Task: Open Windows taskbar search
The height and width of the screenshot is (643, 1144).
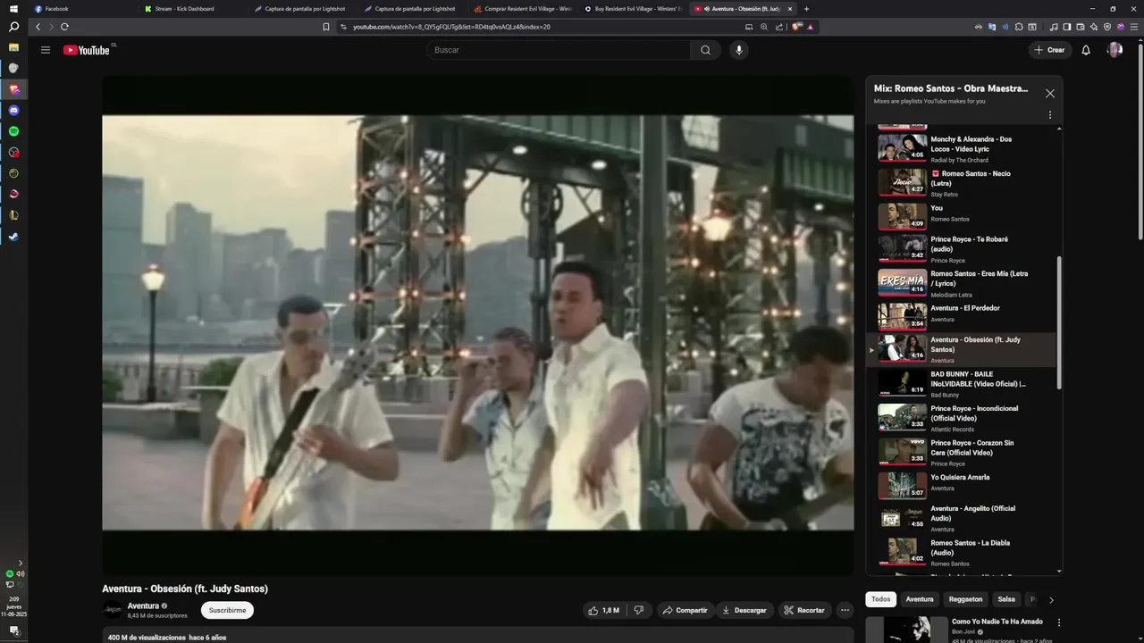Action: click(13, 27)
